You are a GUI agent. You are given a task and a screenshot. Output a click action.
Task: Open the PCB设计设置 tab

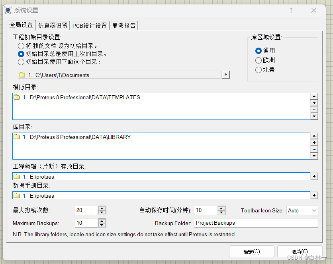90,26
